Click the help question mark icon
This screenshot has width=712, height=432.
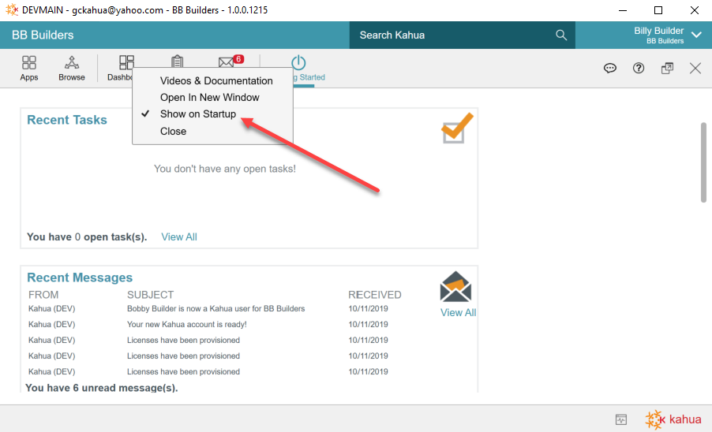pos(639,69)
